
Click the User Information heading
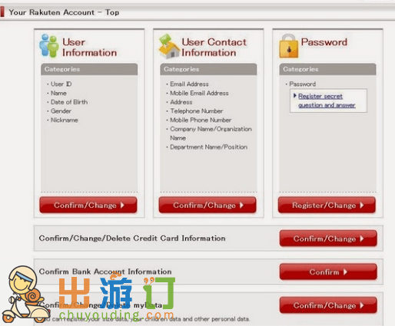pos(89,47)
